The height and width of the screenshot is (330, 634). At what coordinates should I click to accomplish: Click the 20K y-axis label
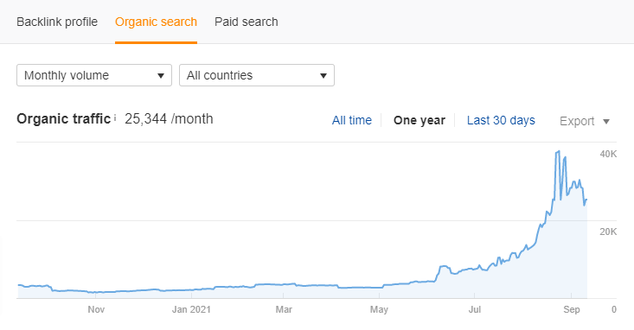pos(608,232)
